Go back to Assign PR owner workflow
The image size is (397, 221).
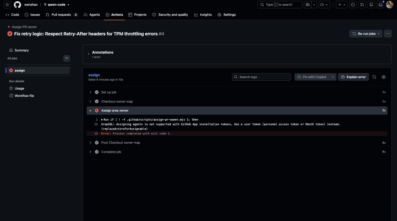click(22, 27)
